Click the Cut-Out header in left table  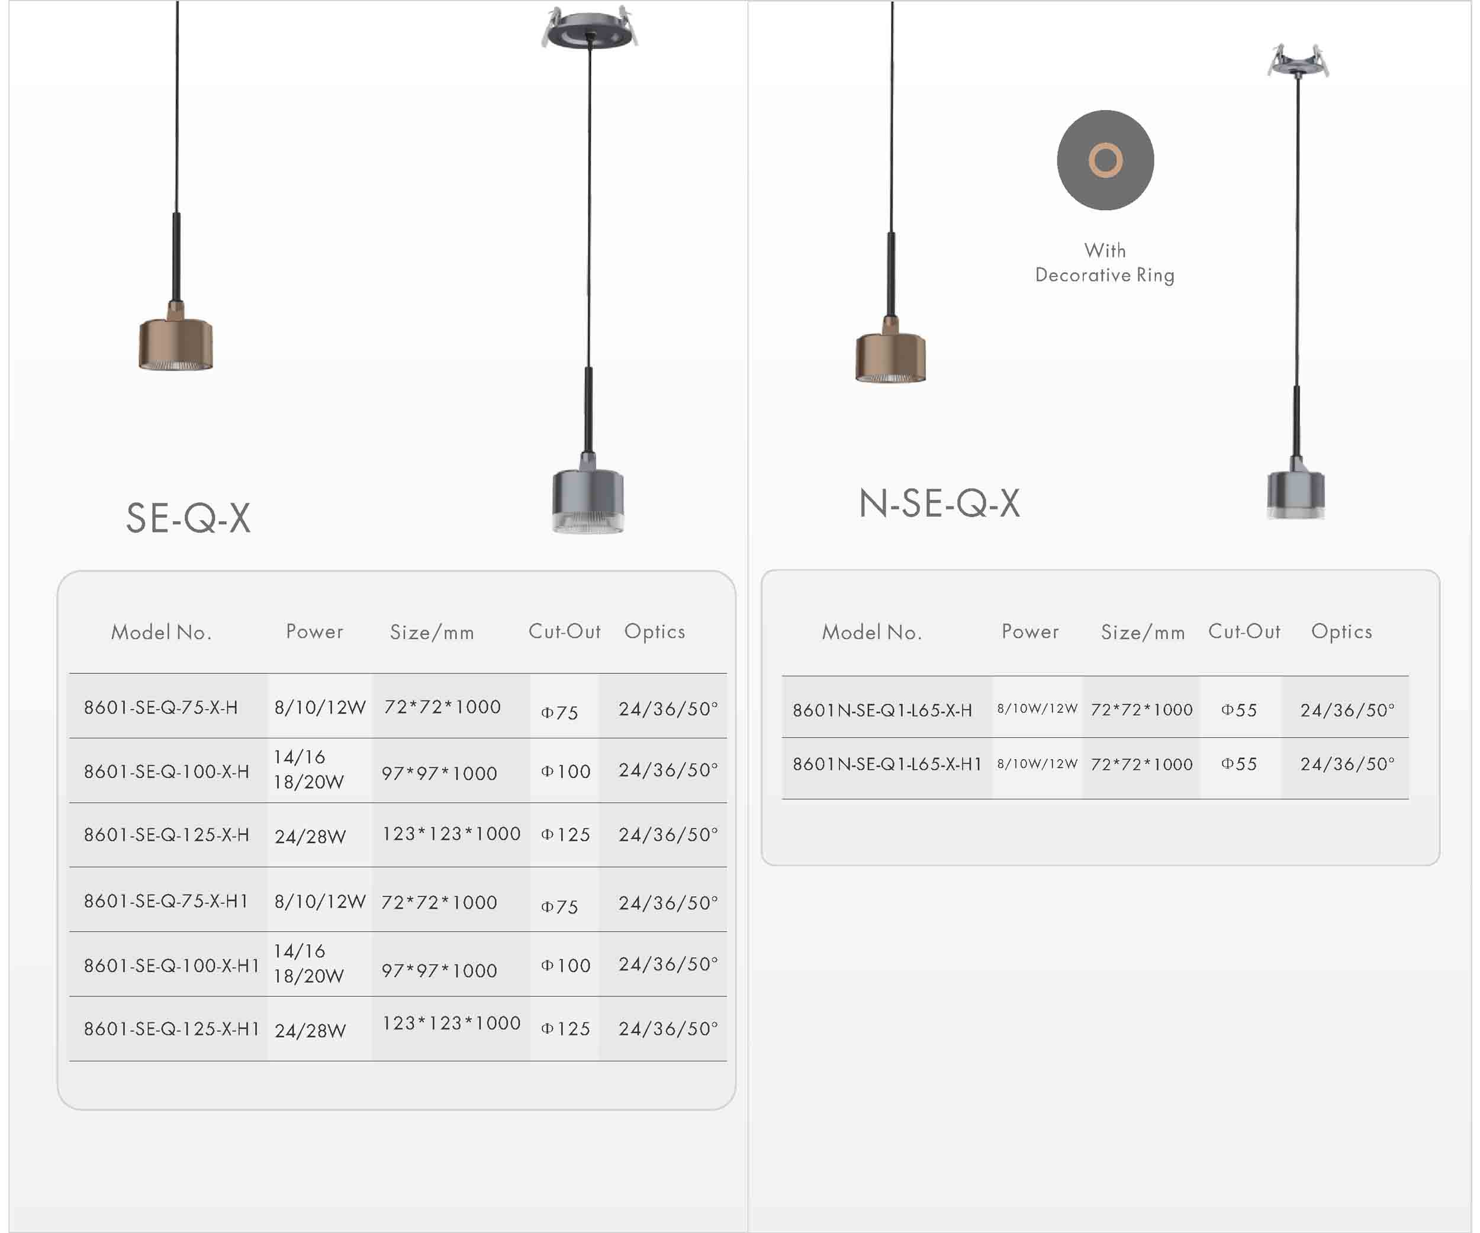coord(564,632)
